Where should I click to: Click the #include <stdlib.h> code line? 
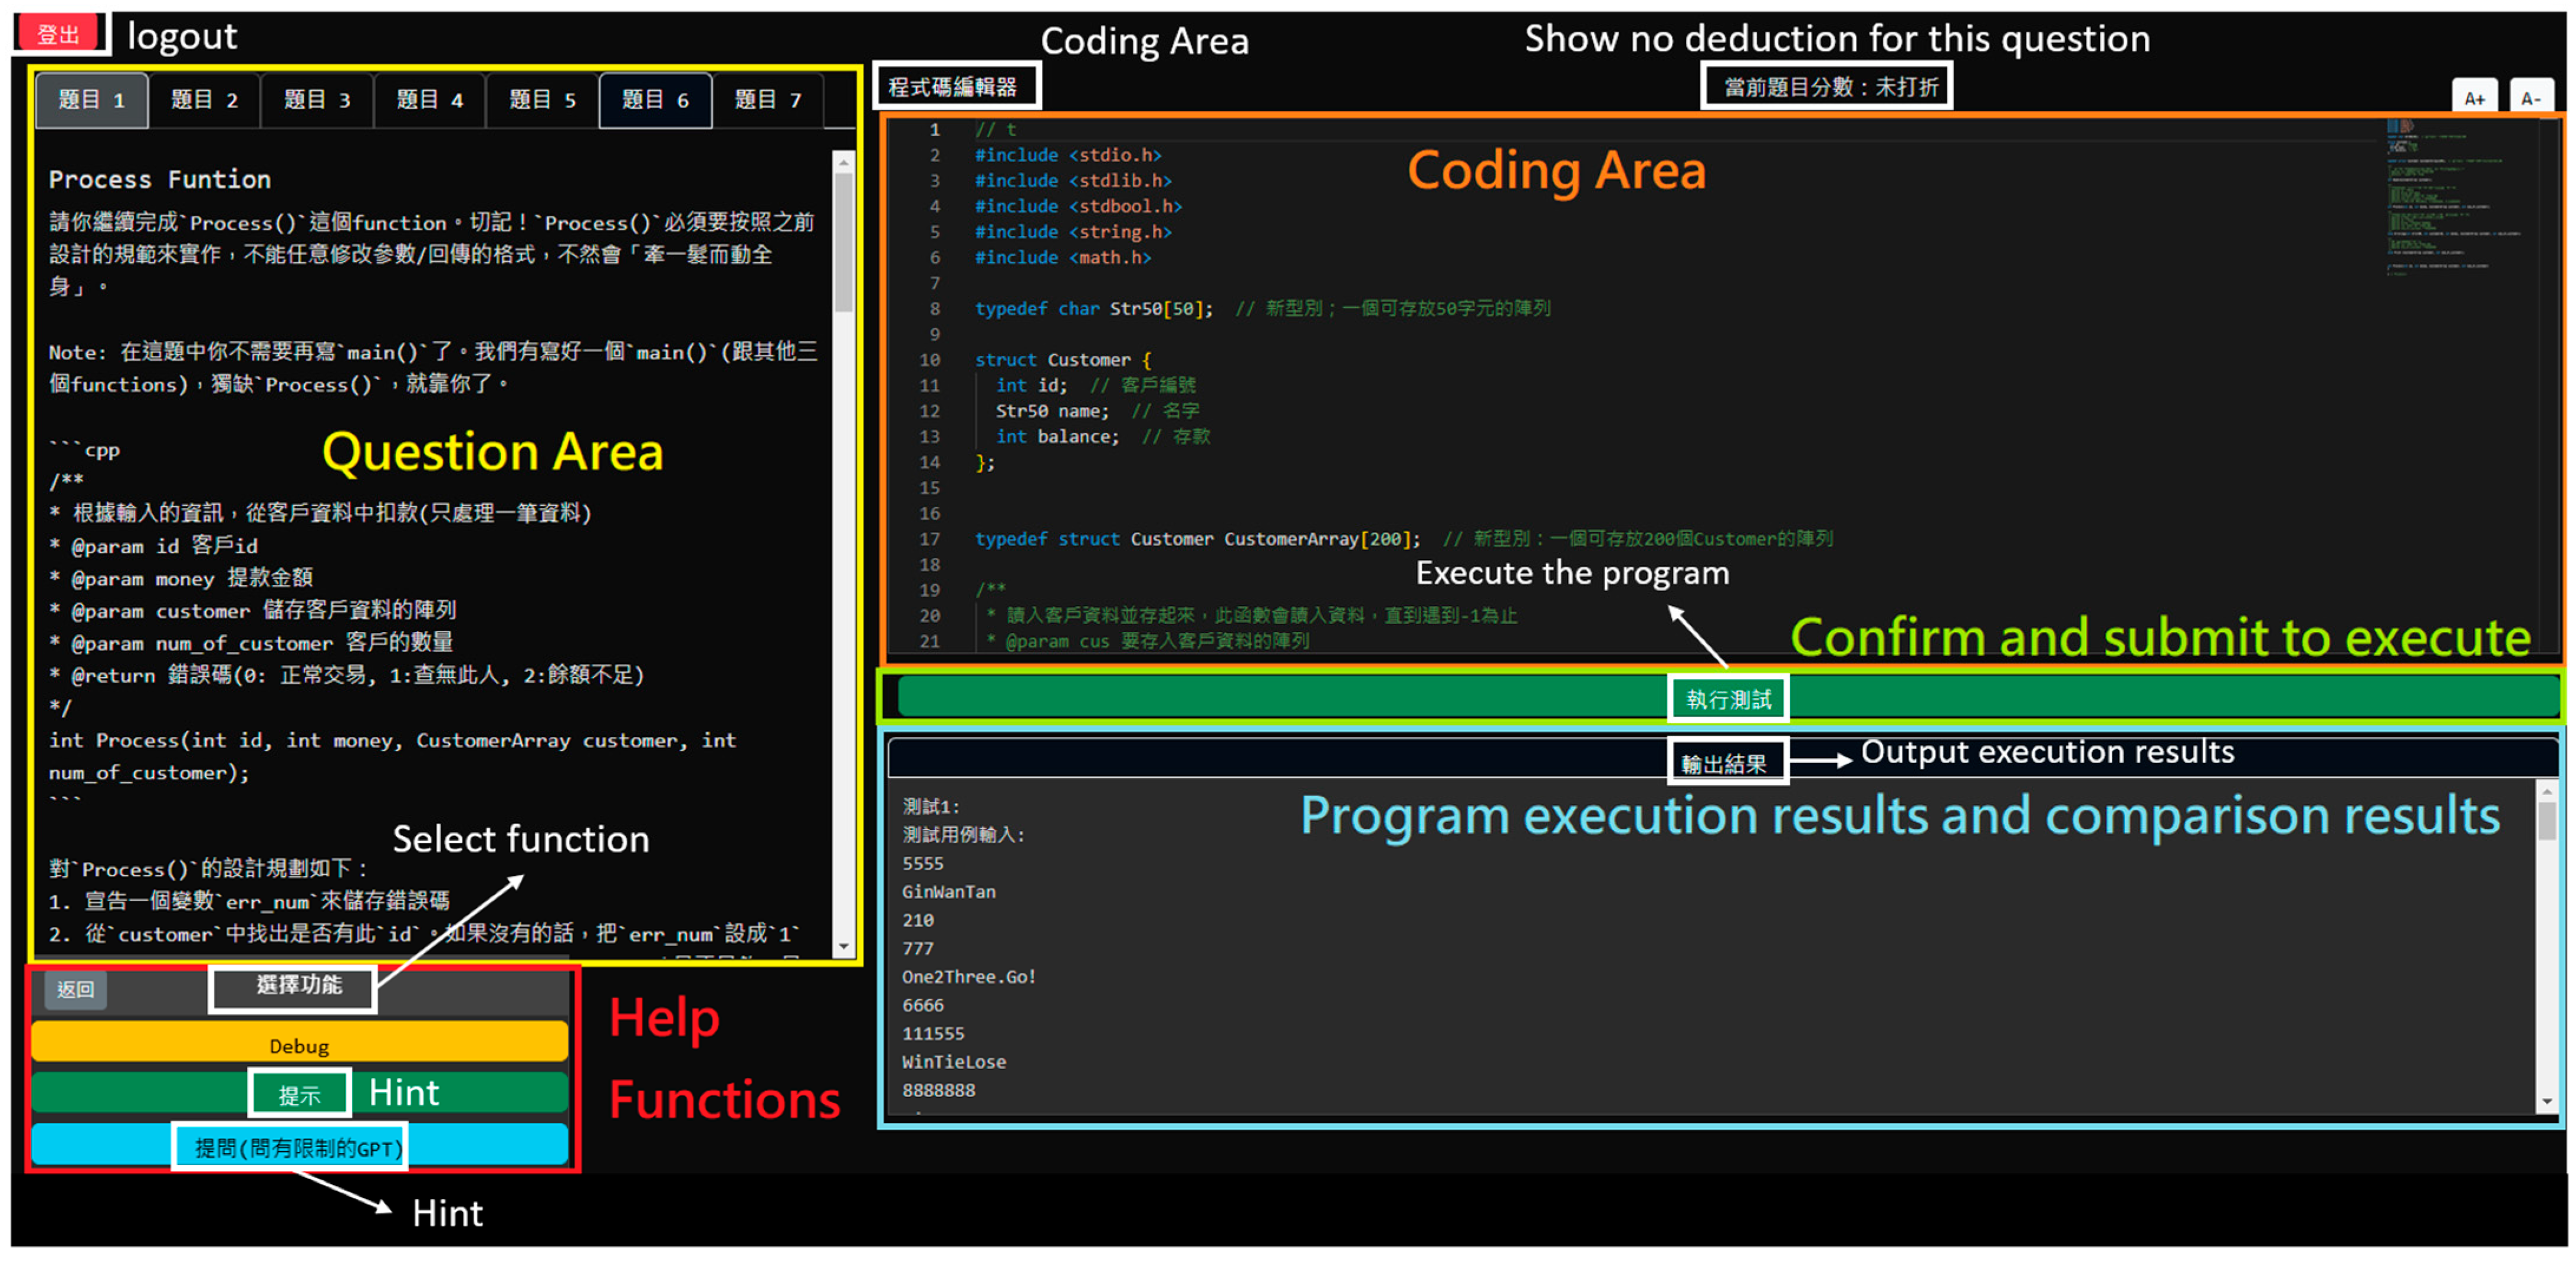(x=1073, y=181)
